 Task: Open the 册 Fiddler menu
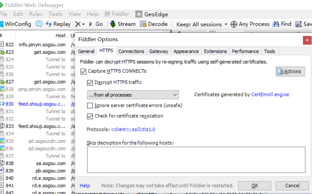[117, 14]
